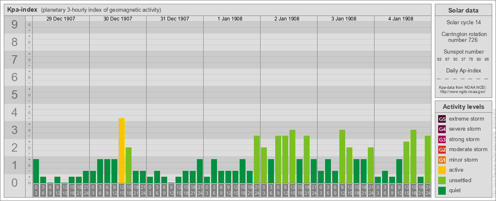Click the 9-12 tall bar on 3 Jan 1908
Image resolution: width=496 pixels, height=201 pixels.
pyautogui.click(x=342, y=157)
